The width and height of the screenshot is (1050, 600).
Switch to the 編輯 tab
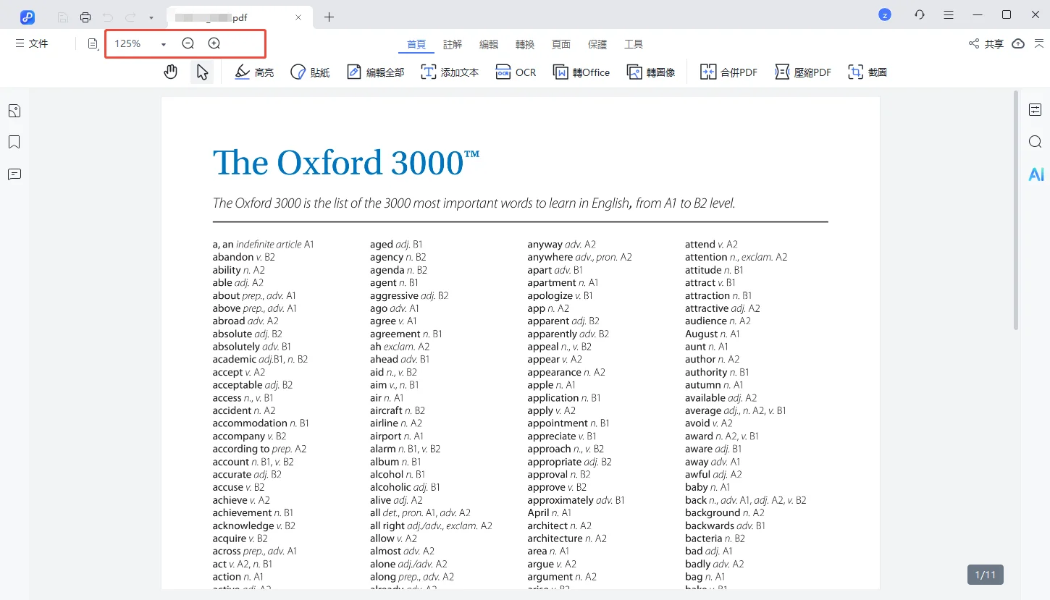[489, 45]
